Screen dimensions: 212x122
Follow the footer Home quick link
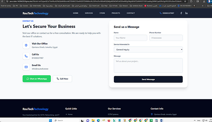coord(70,114)
